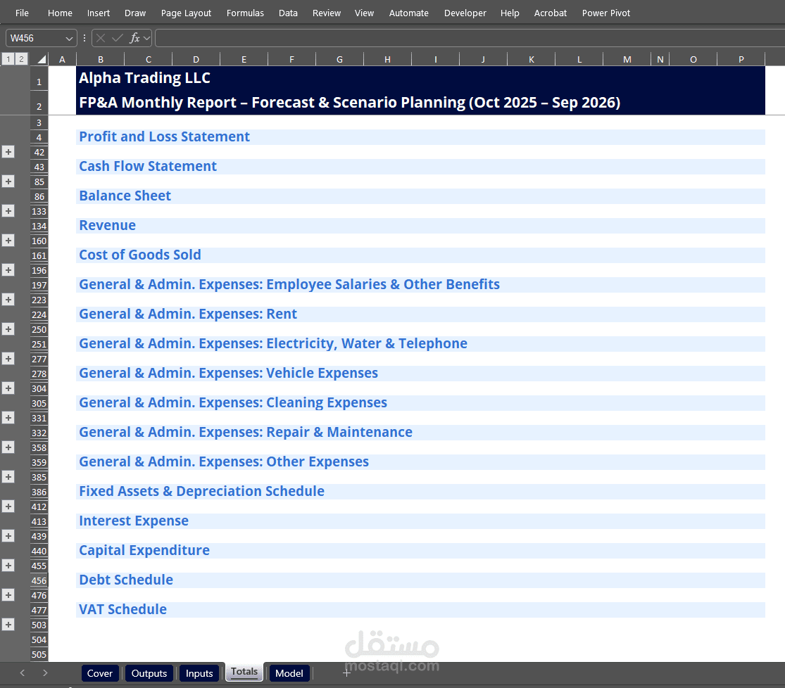This screenshot has height=688, width=785.
Task: Click the VAT Schedule heading
Action: tap(123, 609)
